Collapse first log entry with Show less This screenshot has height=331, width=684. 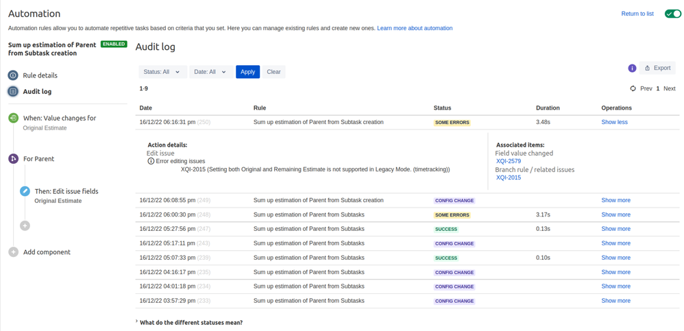[614, 122]
